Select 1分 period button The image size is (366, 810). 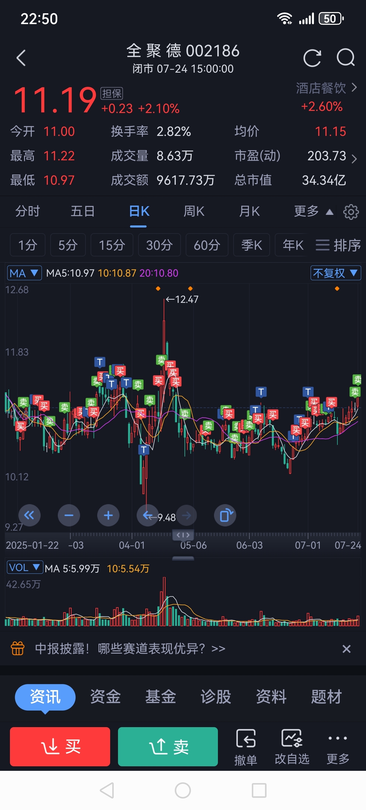28,245
